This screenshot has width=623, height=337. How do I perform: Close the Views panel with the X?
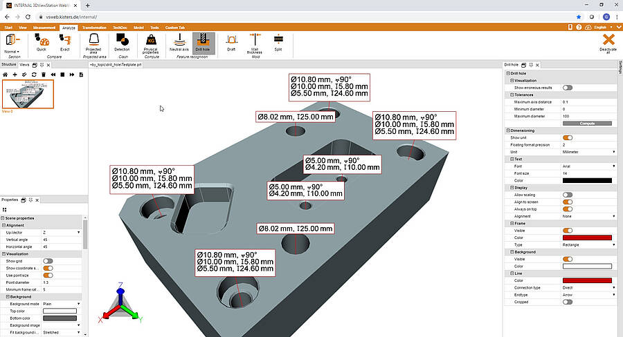[48, 65]
